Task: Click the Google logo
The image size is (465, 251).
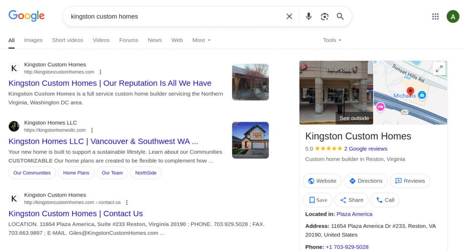Action: point(26,16)
